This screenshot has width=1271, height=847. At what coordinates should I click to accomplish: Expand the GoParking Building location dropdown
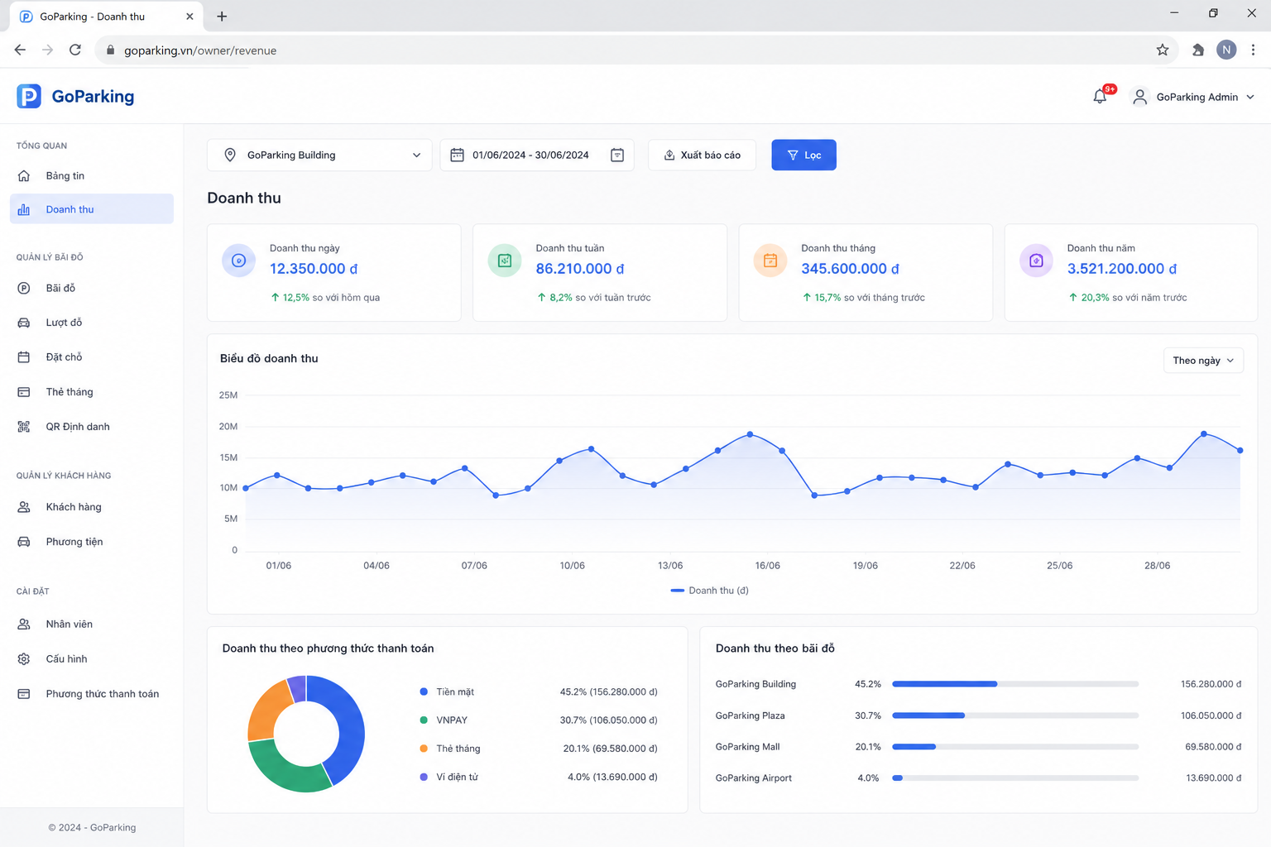tap(319, 155)
